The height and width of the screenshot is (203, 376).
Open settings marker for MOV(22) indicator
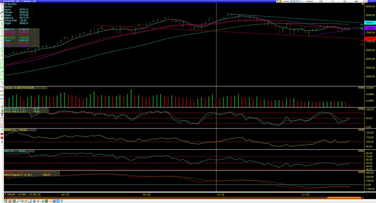tap(35, 32)
